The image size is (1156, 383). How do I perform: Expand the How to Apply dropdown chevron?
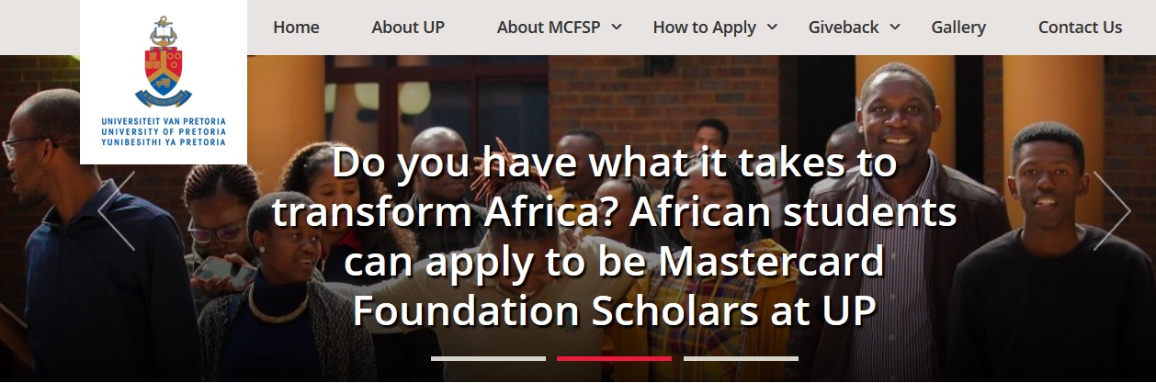click(x=772, y=27)
